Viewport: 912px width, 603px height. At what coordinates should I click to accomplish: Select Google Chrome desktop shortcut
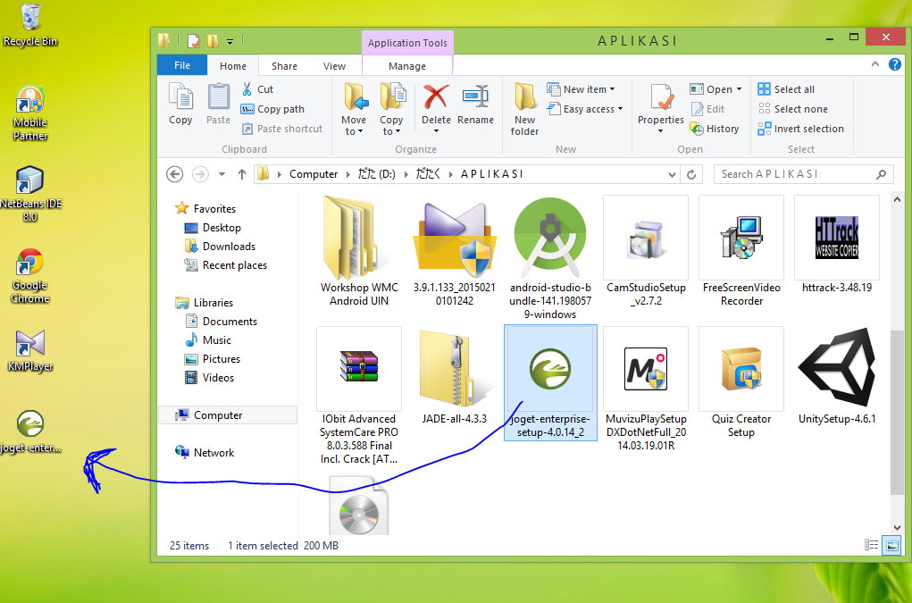click(x=30, y=276)
